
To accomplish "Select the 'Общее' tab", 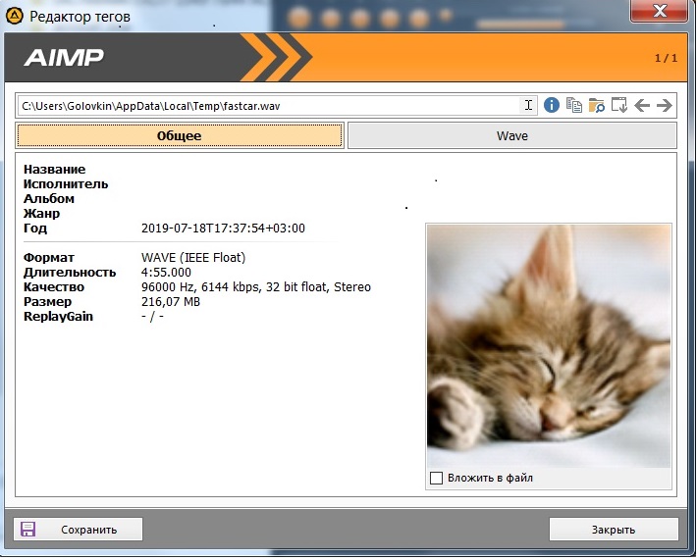I will [x=180, y=135].
